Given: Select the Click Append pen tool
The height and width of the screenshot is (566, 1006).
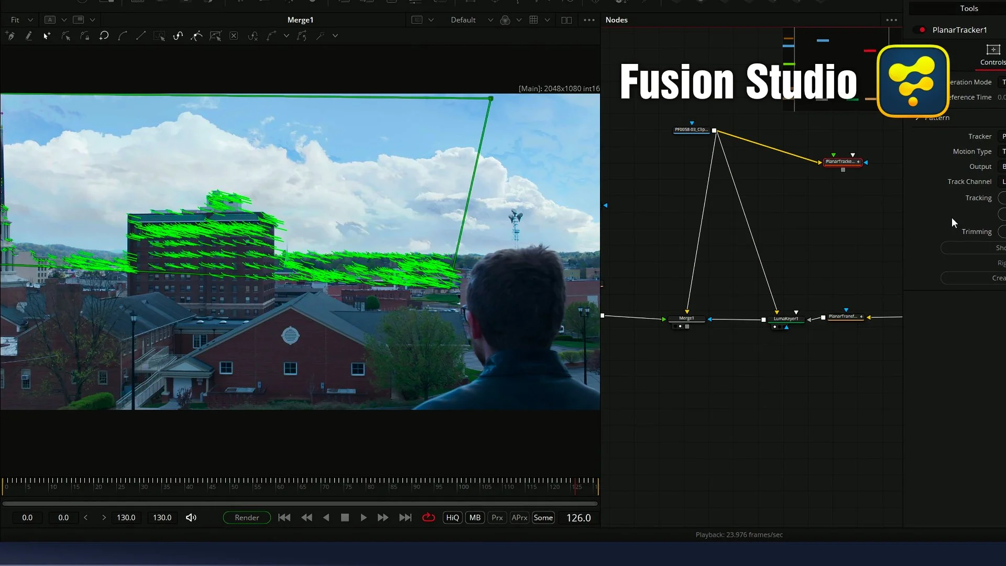Looking at the screenshot, I should pos(10,36).
